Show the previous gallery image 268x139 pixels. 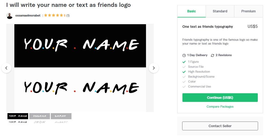click(6, 68)
